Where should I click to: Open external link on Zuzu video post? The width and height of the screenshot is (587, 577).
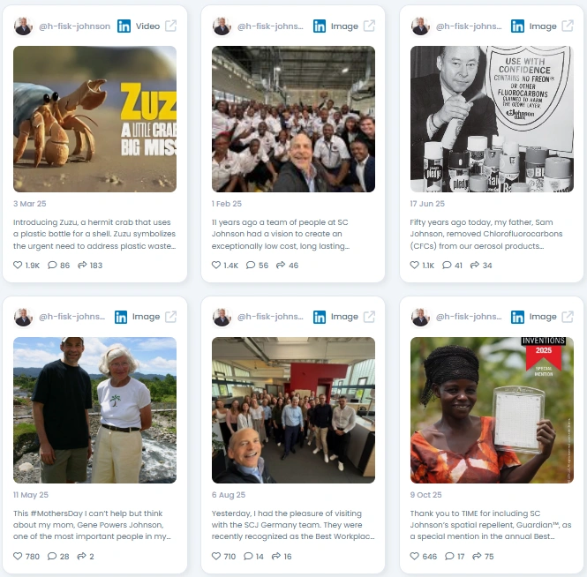pyautogui.click(x=170, y=26)
